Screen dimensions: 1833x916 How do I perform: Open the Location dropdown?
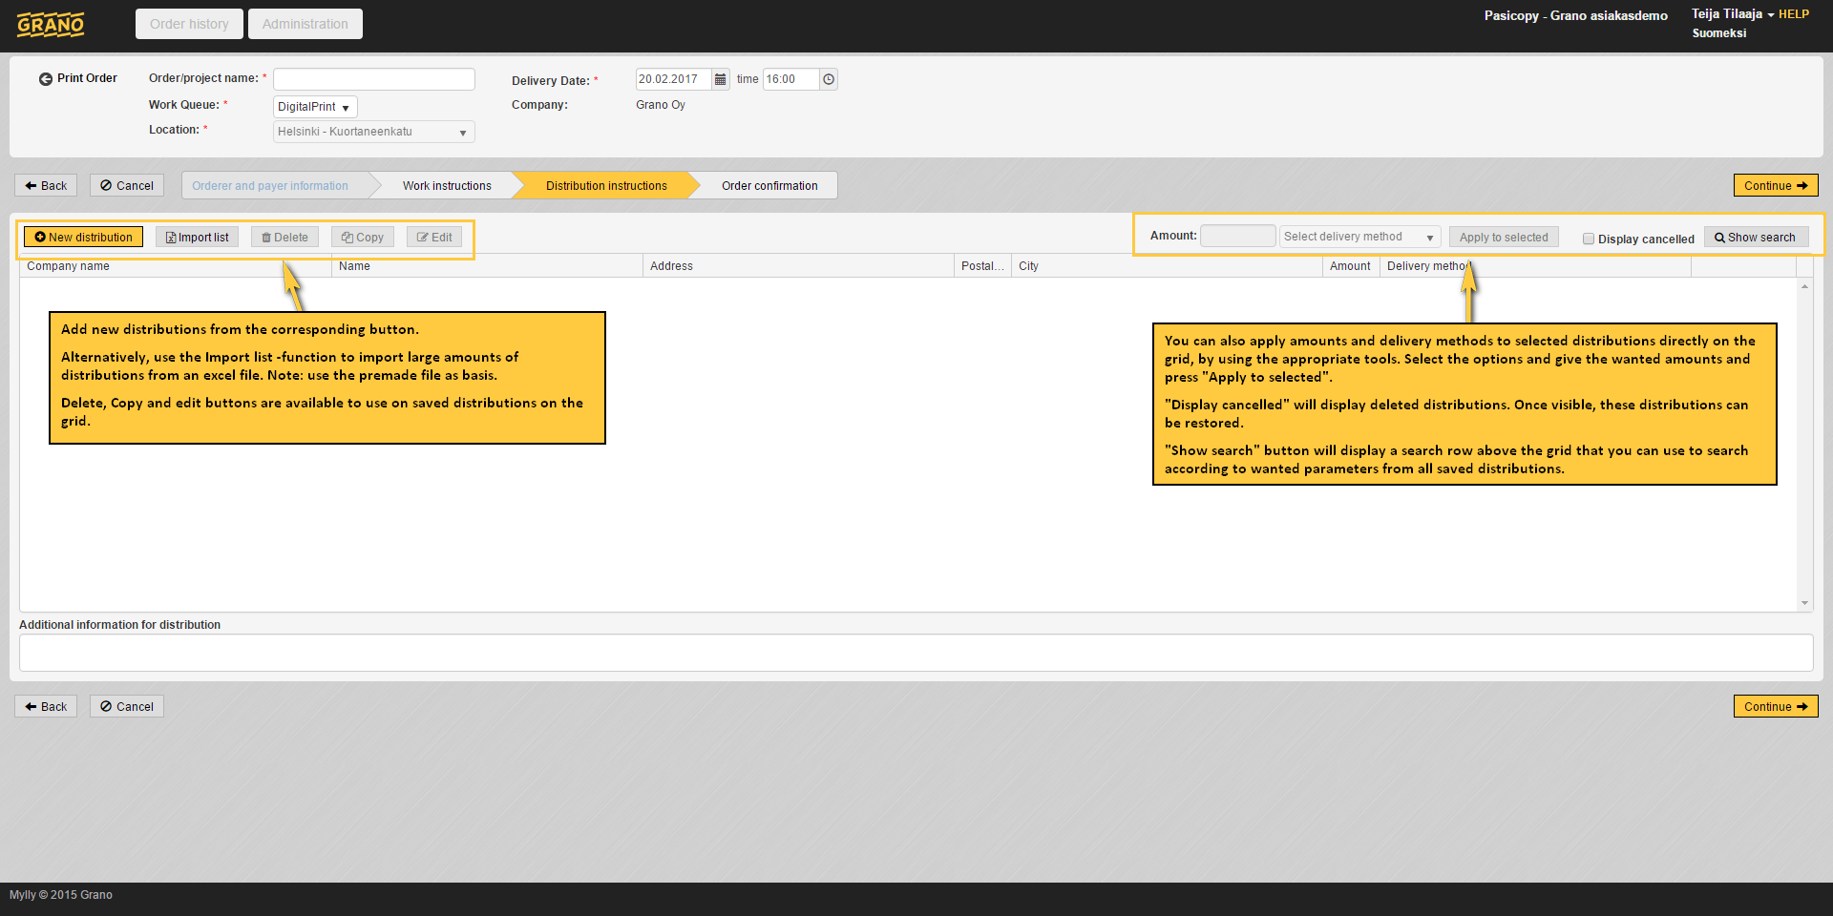pyautogui.click(x=373, y=132)
